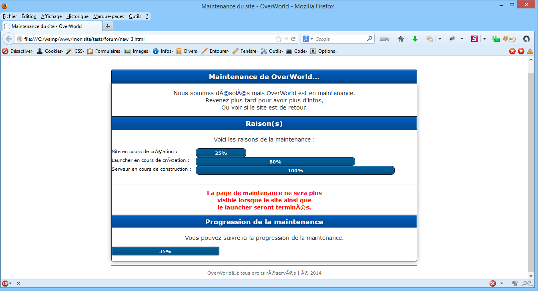Open the Cookies dropdown menu
This screenshot has width=538, height=291.
tap(50, 51)
